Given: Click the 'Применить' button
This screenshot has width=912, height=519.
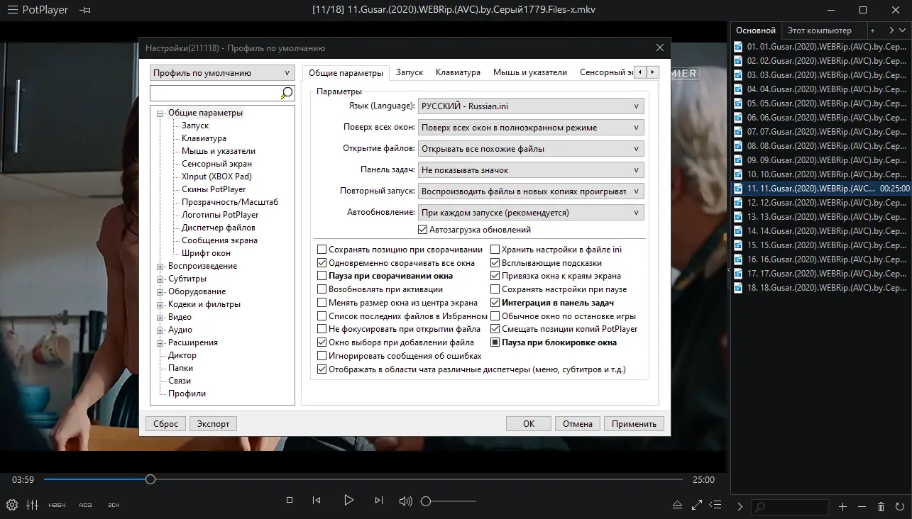Looking at the screenshot, I should 634,424.
